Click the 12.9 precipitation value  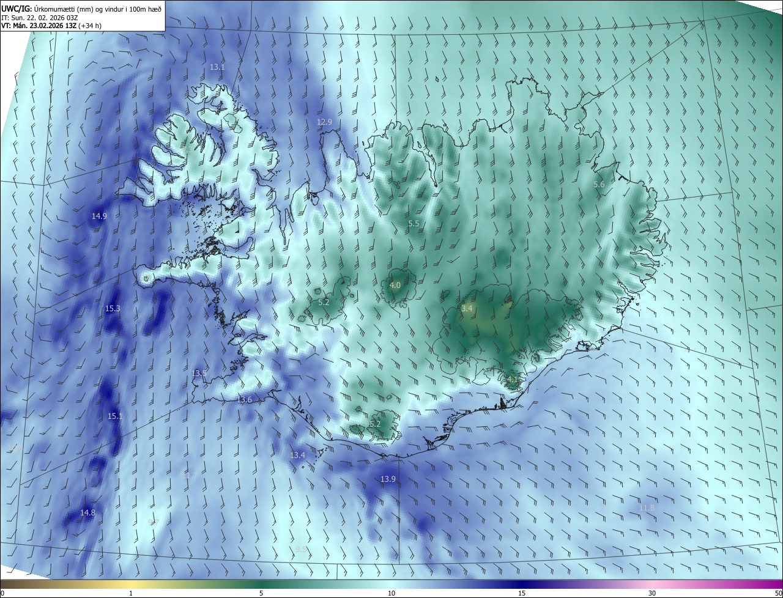point(324,122)
